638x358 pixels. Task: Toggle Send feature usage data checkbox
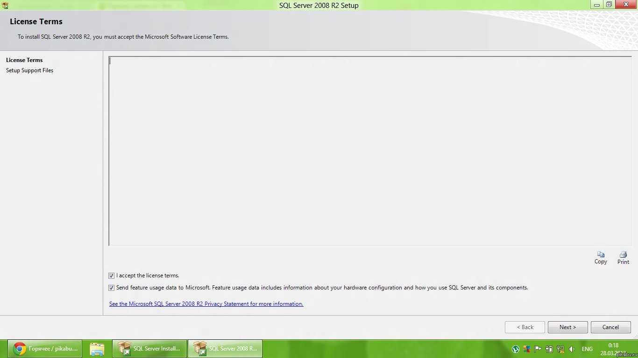pyautogui.click(x=111, y=288)
